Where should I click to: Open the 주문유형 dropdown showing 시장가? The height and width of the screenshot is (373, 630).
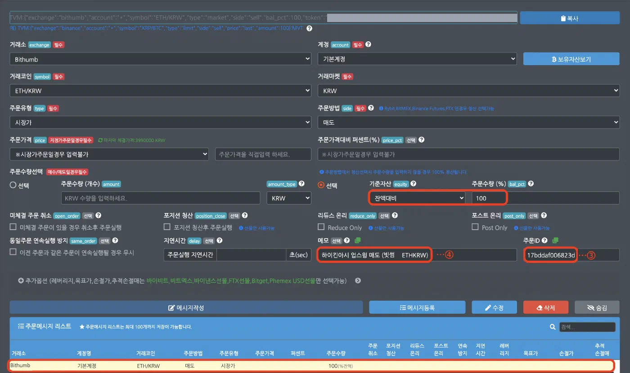point(160,122)
